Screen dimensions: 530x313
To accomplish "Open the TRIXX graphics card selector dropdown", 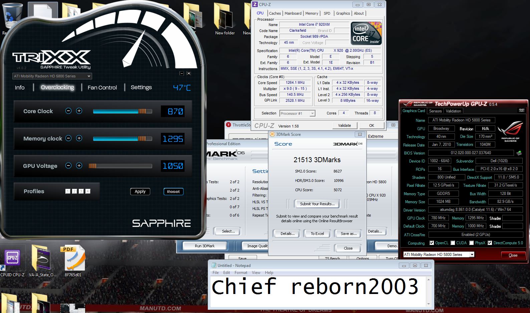I will (52, 76).
